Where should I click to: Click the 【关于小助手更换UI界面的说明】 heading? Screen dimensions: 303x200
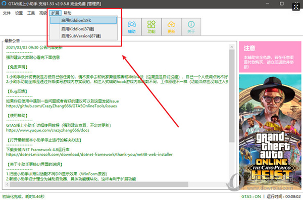point(35,164)
